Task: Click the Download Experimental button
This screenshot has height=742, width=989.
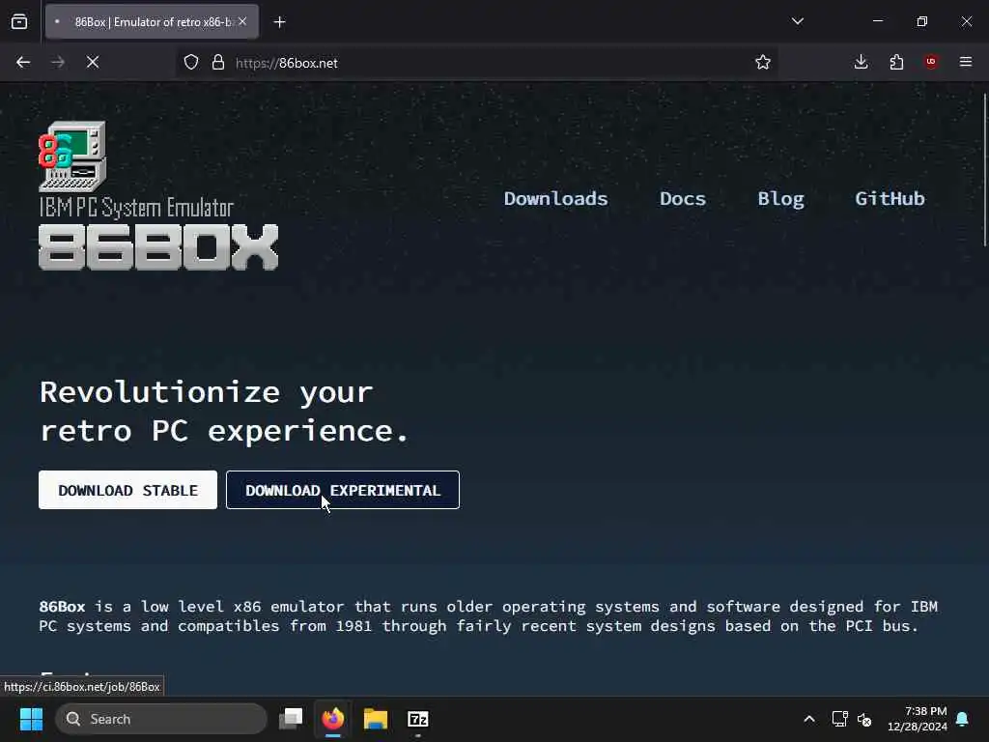Action: 343,490
